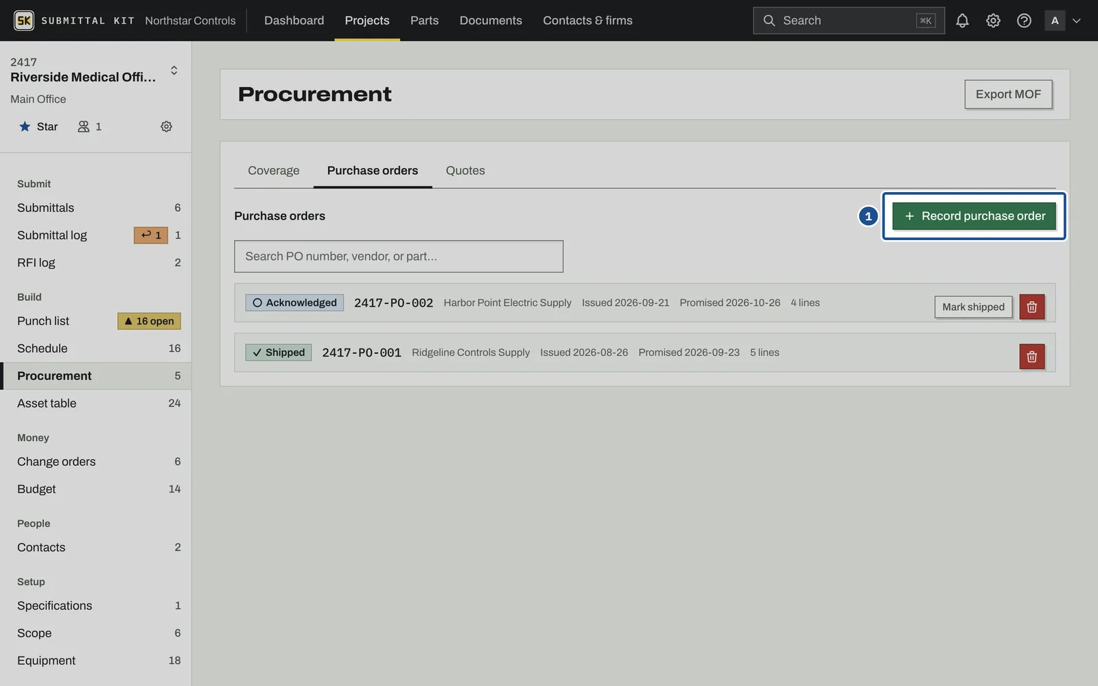Image resolution: width=1098 pixels, height=686 pixels.
Task: Open project members icon showing 1
Action: pyautogui.click(x=90, y=126)
